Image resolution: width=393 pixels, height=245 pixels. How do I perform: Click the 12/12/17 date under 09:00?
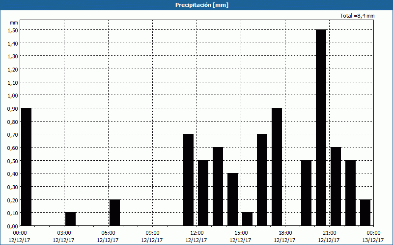tap(152, 240)
